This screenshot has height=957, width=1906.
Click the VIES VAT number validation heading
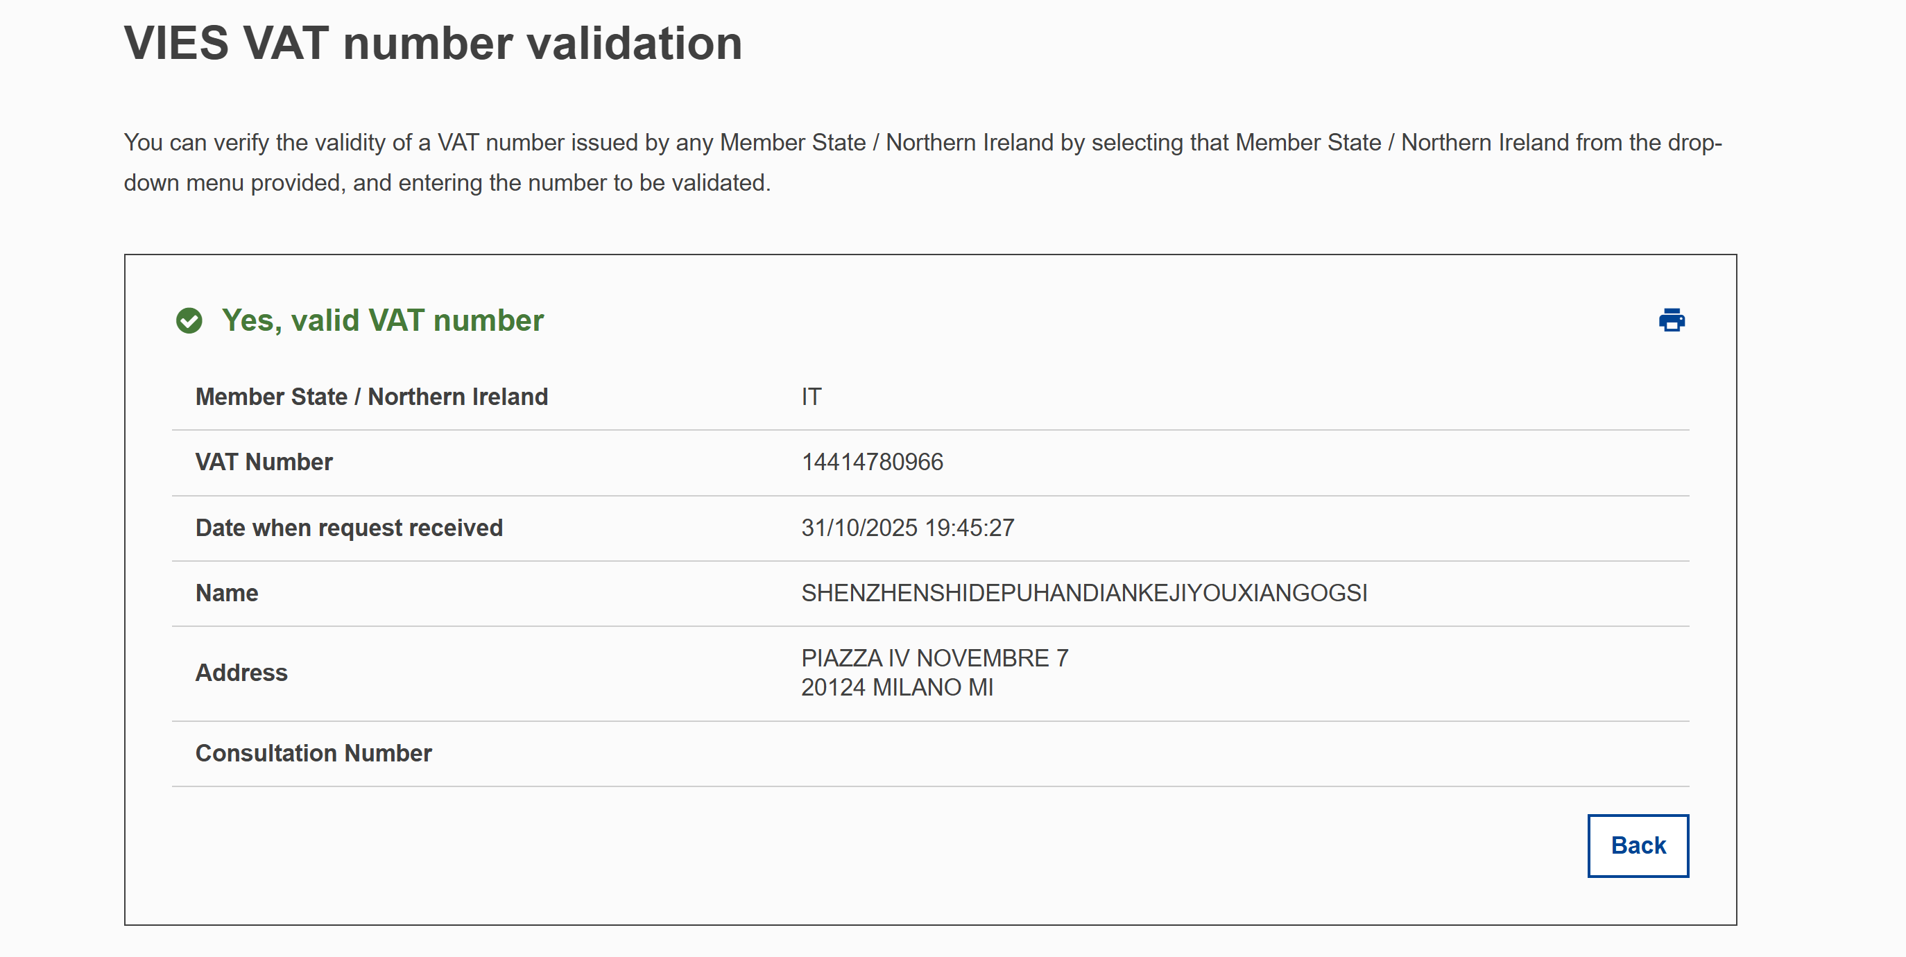(433, 43)
